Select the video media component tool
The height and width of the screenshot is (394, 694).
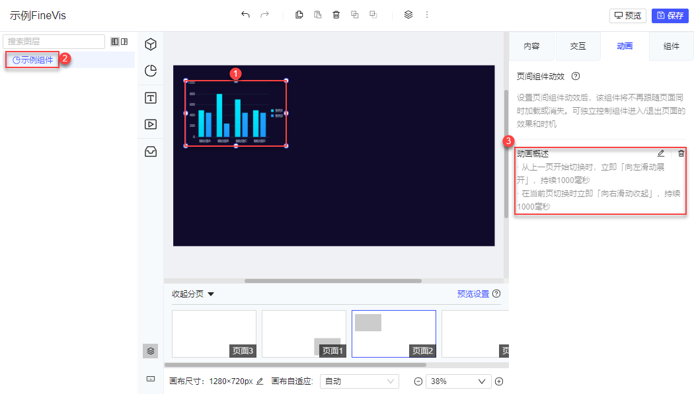(151, 124)
